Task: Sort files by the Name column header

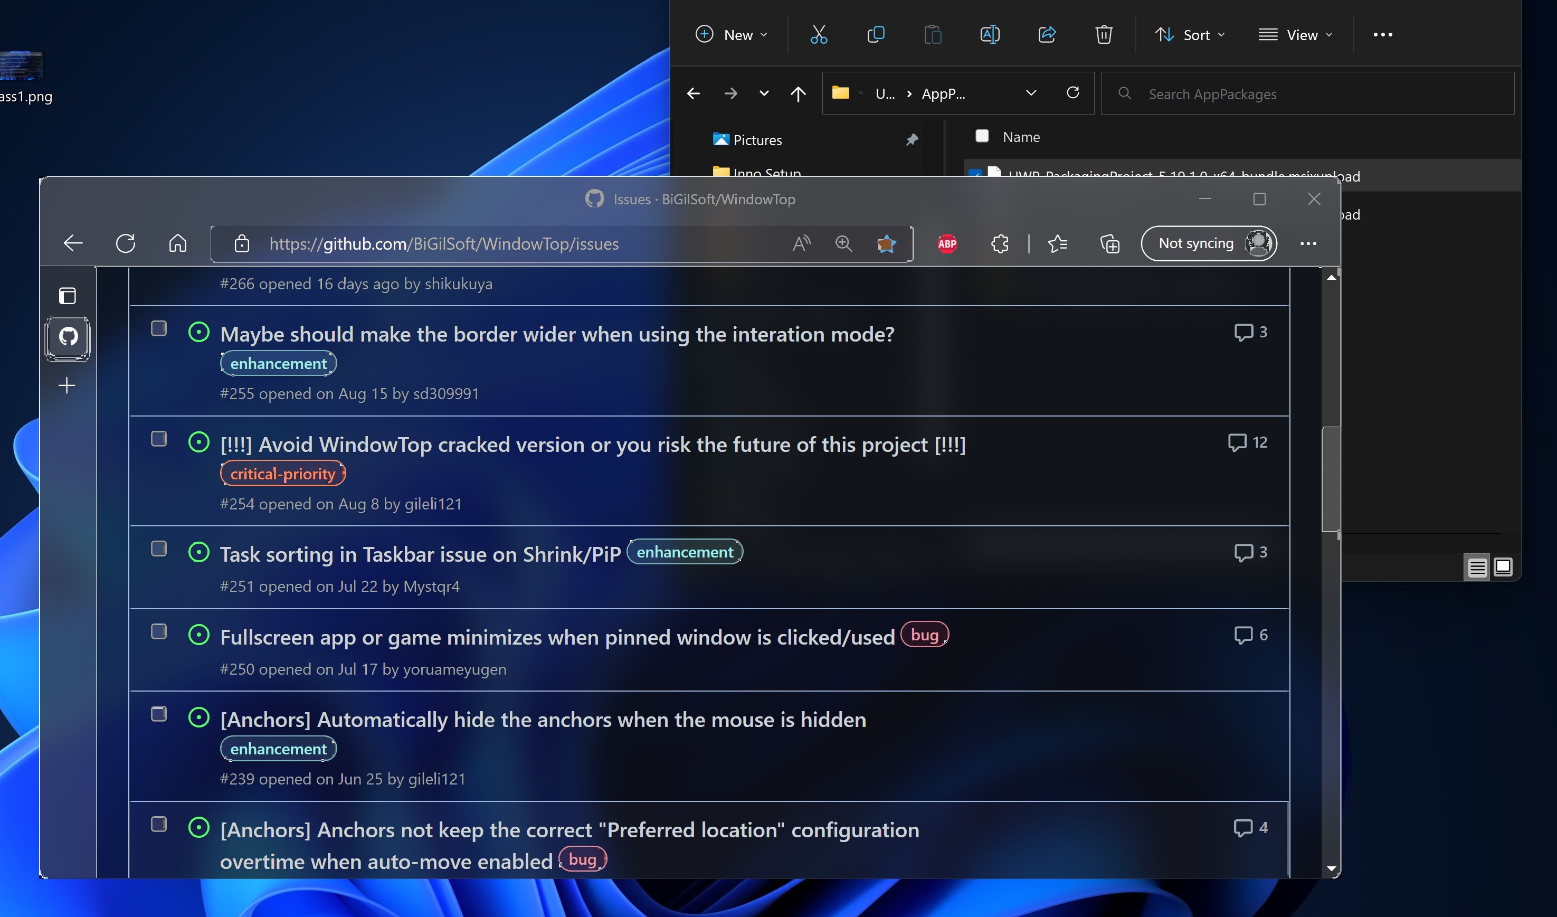Action: point(1021,137)
